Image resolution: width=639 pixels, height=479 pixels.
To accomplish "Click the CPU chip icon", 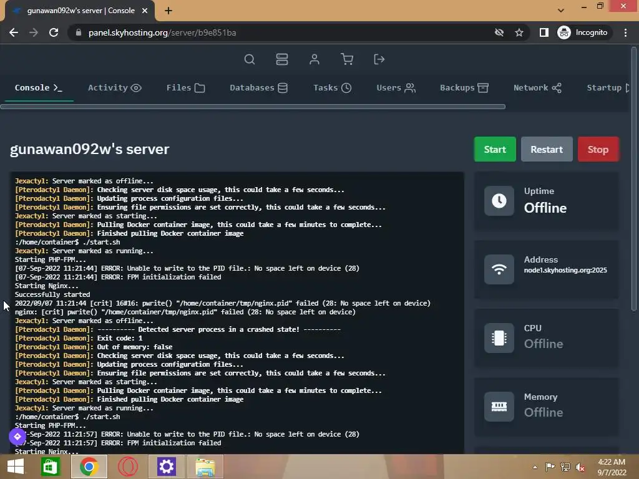I will (499, 337).
